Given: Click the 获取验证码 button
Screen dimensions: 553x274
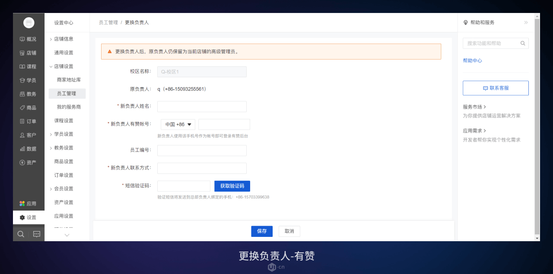Looking at the screenshot, I should (232, 186).
